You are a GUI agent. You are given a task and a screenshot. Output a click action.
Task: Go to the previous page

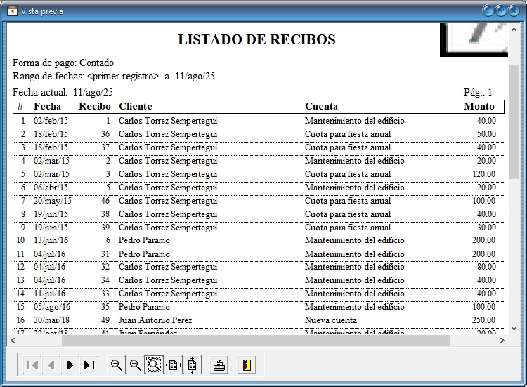point(51,365)
